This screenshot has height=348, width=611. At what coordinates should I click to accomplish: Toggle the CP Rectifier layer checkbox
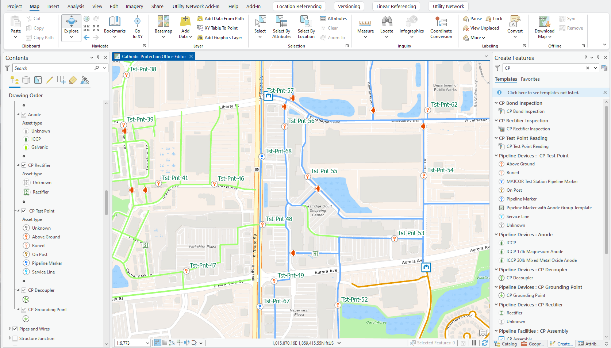[24, 165]
